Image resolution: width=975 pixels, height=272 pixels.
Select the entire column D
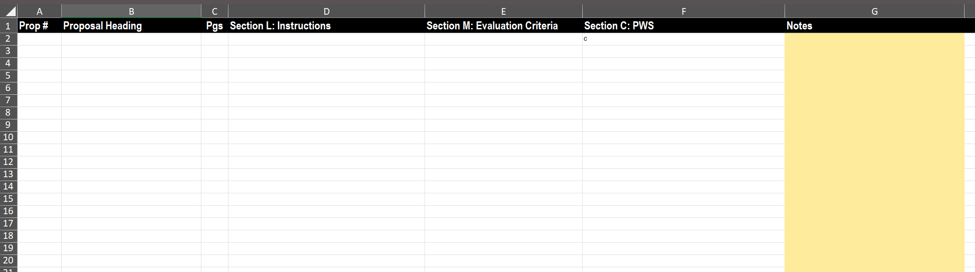(x=327, y=11)
